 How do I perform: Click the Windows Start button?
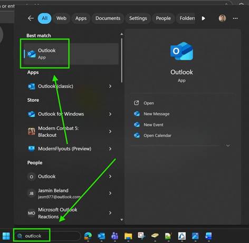point(6,236)
